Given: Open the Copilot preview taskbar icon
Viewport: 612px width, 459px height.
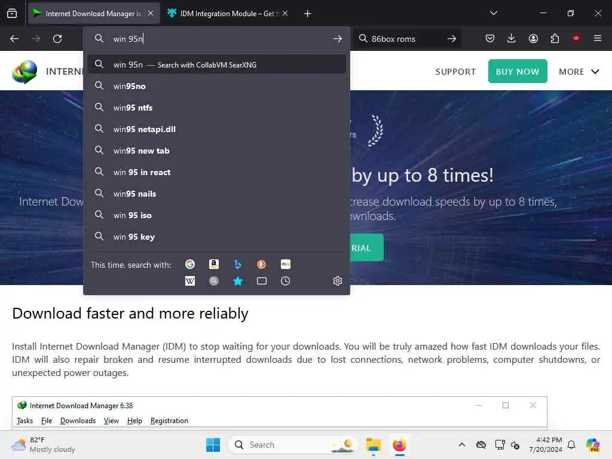Looking at the screenshot, I should pos(593,445).
